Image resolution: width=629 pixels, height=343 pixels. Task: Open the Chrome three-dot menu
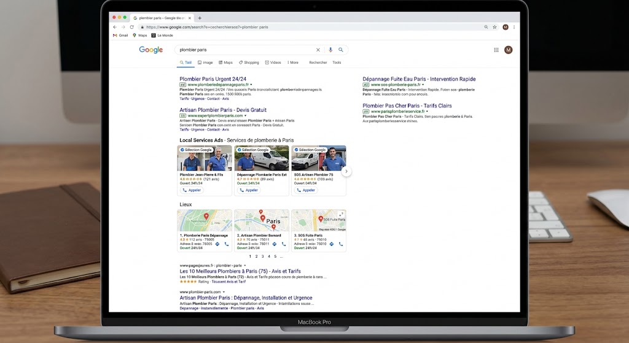514,27
